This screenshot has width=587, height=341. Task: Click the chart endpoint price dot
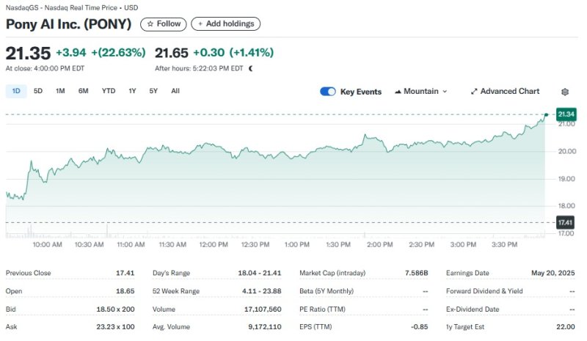(546, 115)
